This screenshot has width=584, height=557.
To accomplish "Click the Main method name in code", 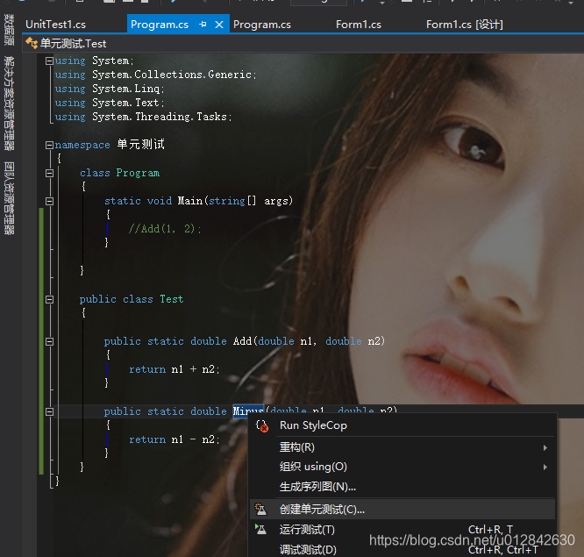I will 190,201.
